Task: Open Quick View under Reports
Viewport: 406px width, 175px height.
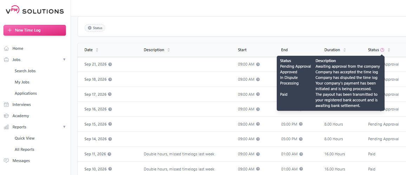Action: pyautogui.click(x=25, y=138)
